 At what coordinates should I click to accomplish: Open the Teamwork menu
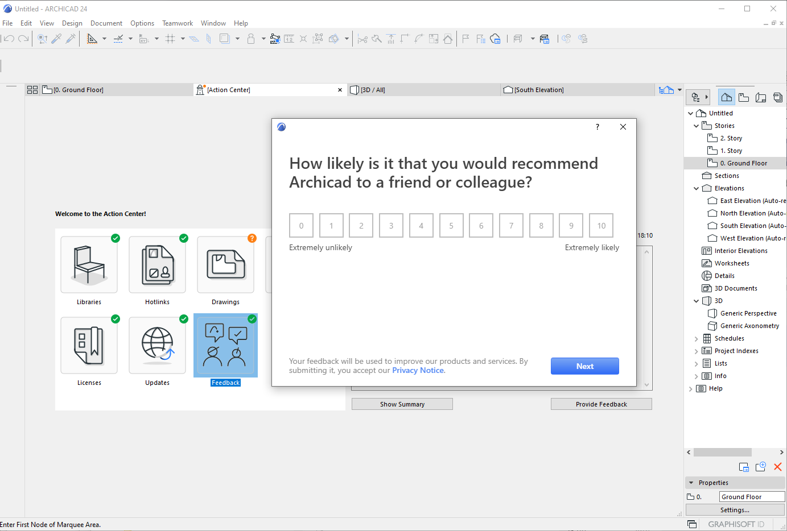(x=177, y=23)
